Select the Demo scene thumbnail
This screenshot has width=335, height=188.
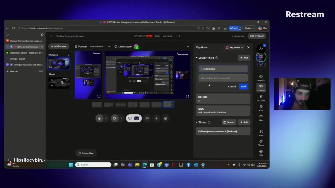coord(59,83)
